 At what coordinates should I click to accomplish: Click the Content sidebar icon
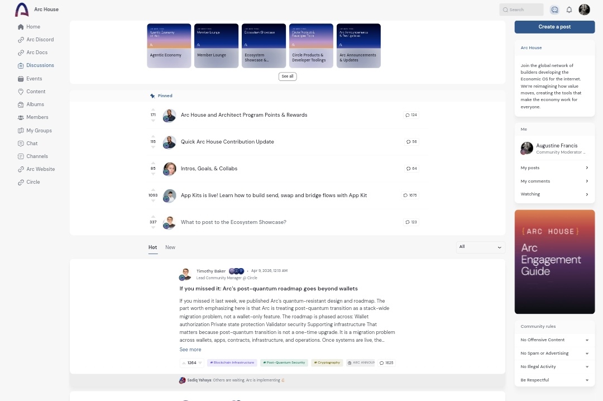pyautogui.click(x=21, y=92)
